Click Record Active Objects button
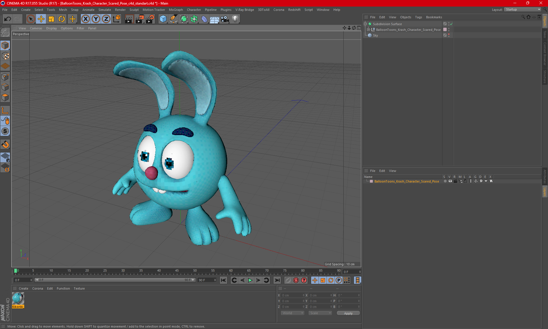 [288, 280]
